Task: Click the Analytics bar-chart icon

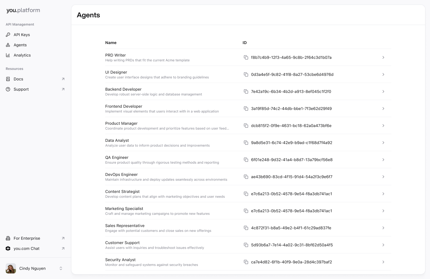Action: [x=8, y=55]
